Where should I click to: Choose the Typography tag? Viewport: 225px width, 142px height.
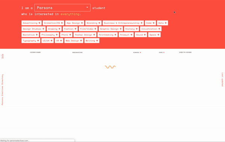[31, 40]
